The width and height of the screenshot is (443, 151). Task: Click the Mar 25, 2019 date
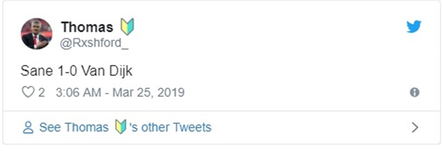coord(148,92)
